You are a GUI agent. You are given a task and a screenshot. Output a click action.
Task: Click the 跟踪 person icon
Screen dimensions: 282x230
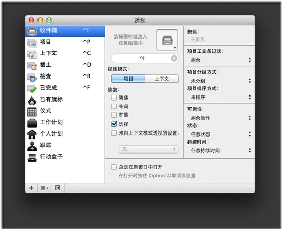click(x=32, y=146)
